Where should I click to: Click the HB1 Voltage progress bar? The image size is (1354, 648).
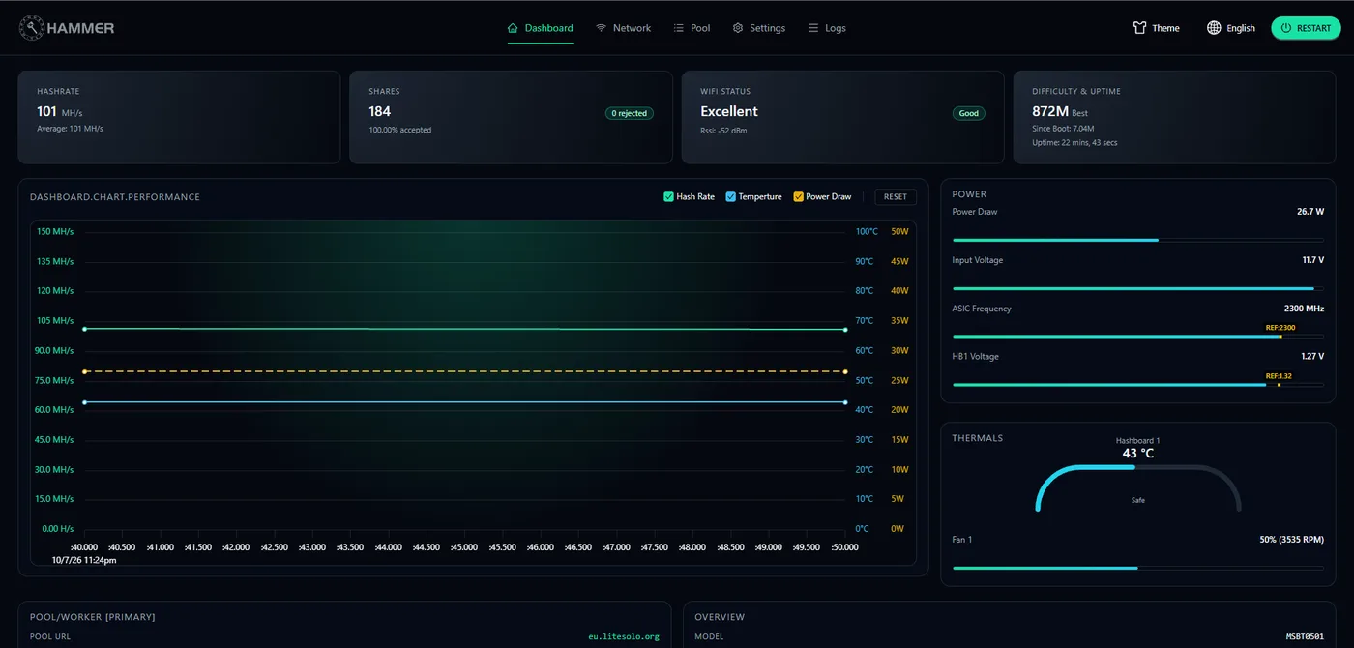pyautogui.click(x=1137, y=385)
